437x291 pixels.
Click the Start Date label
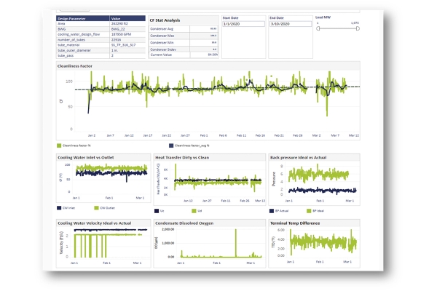[x=230, y=17]
